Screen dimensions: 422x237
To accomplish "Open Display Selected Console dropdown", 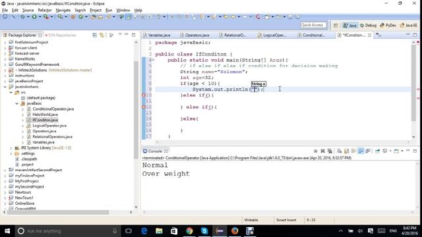I will click(390, 151).
